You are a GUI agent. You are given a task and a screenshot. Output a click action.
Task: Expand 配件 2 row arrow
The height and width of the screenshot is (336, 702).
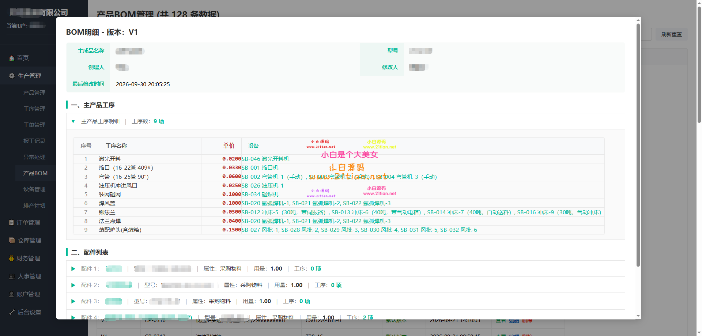pyautogui.click(x=73, y=285)
